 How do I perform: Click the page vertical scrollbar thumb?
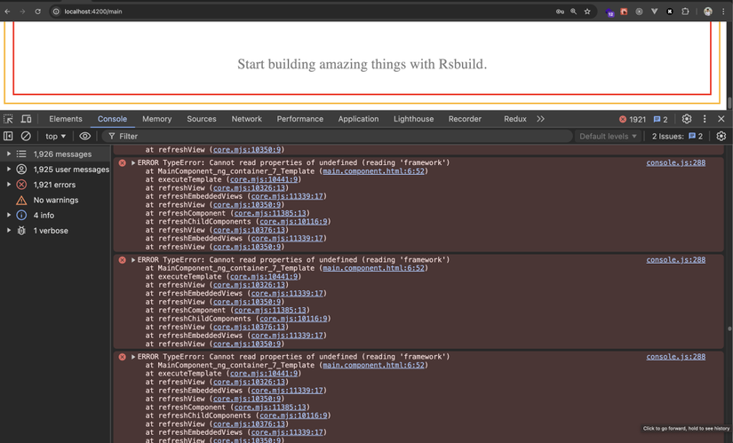[729, 103]
